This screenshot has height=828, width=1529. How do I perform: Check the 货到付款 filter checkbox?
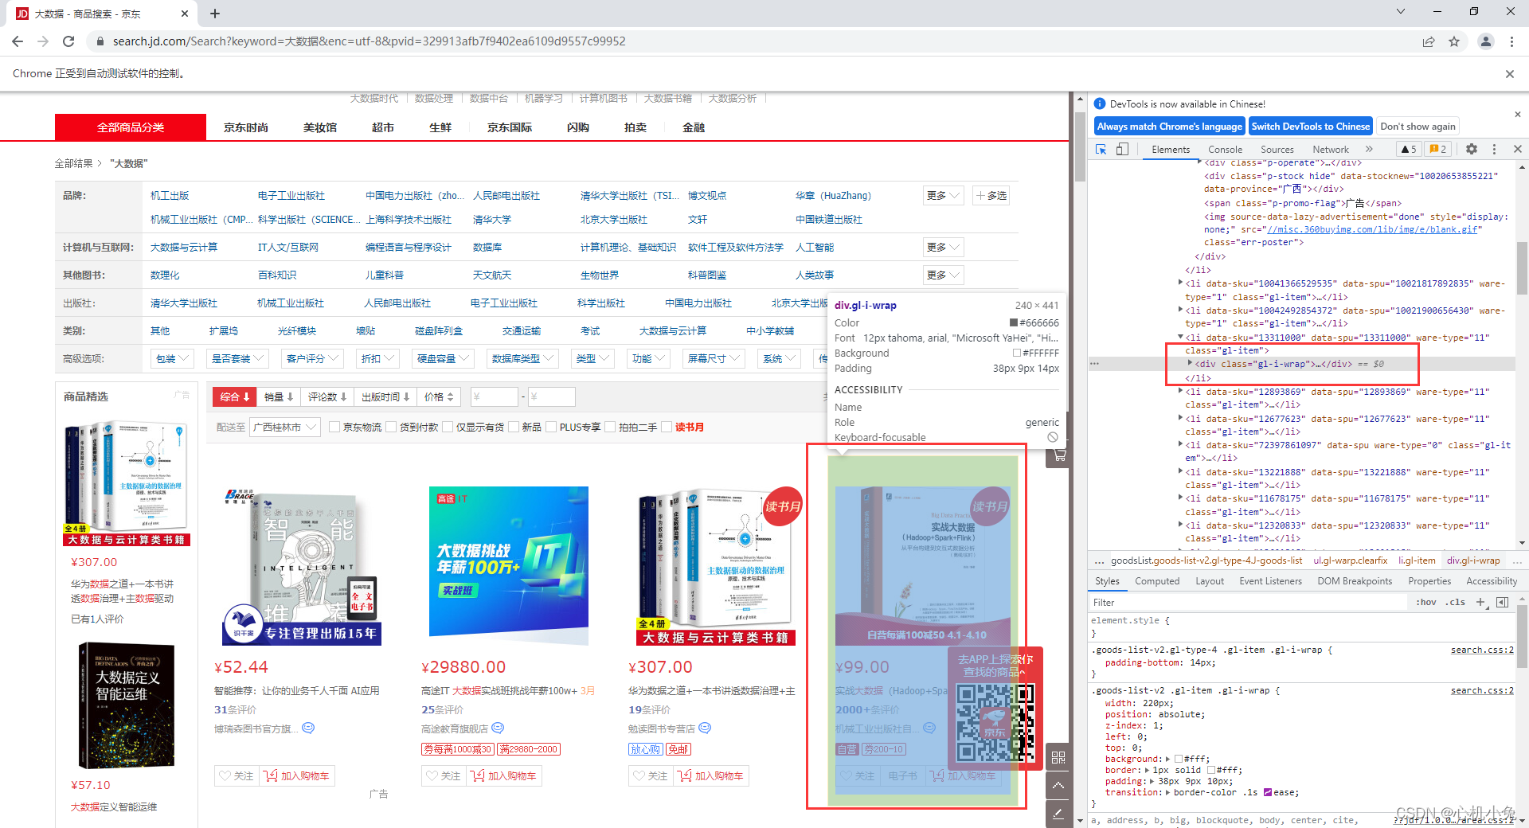click(x=391, y=427)
